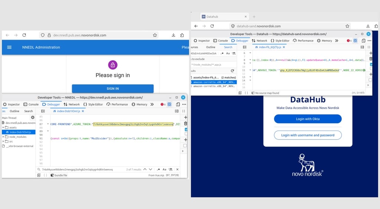Close the in-file search bar in the NNEDL debugger
Screen dimensions: 380x209
point(177,169)
